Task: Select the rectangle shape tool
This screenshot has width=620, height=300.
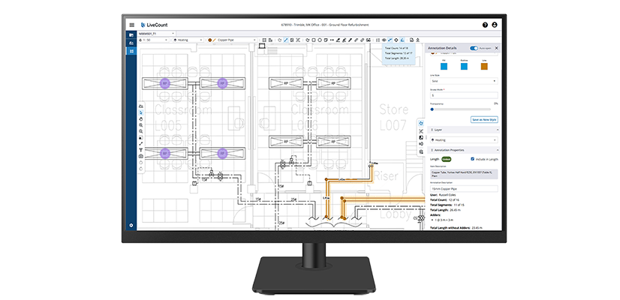Action: click(x=314, y=40)
